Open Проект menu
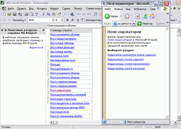Viewport: 181px width, 129px height. coord(78,9)
